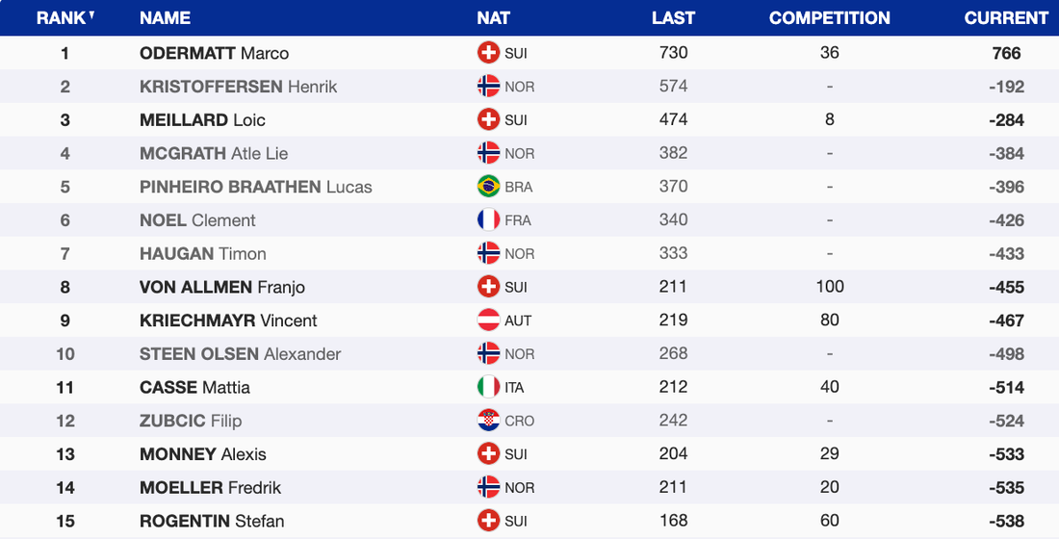Click the current points 766 for Odermatt
1059x539 pixels.
(x=1006, y=53)
